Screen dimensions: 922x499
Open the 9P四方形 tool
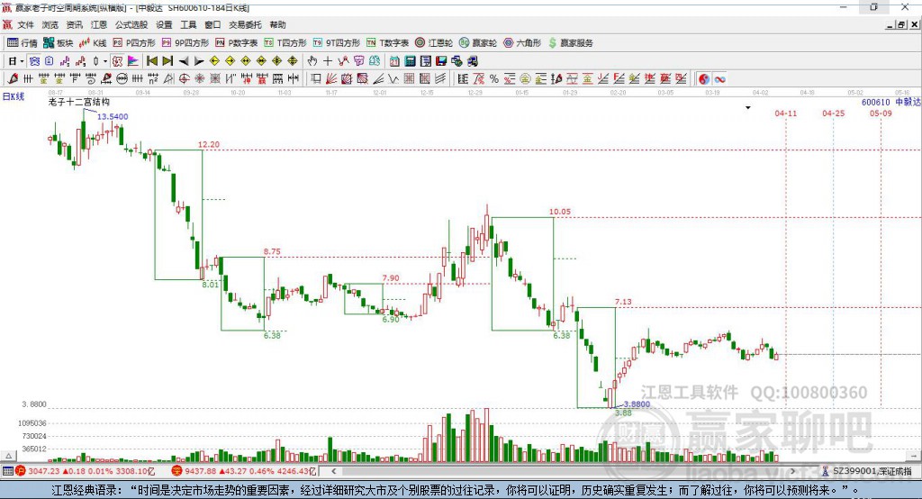tap(185, 43)
